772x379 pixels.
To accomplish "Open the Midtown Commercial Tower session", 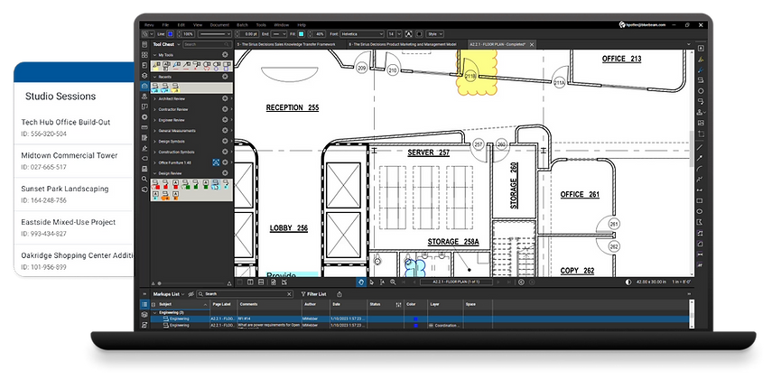I will tap(70, 155).
